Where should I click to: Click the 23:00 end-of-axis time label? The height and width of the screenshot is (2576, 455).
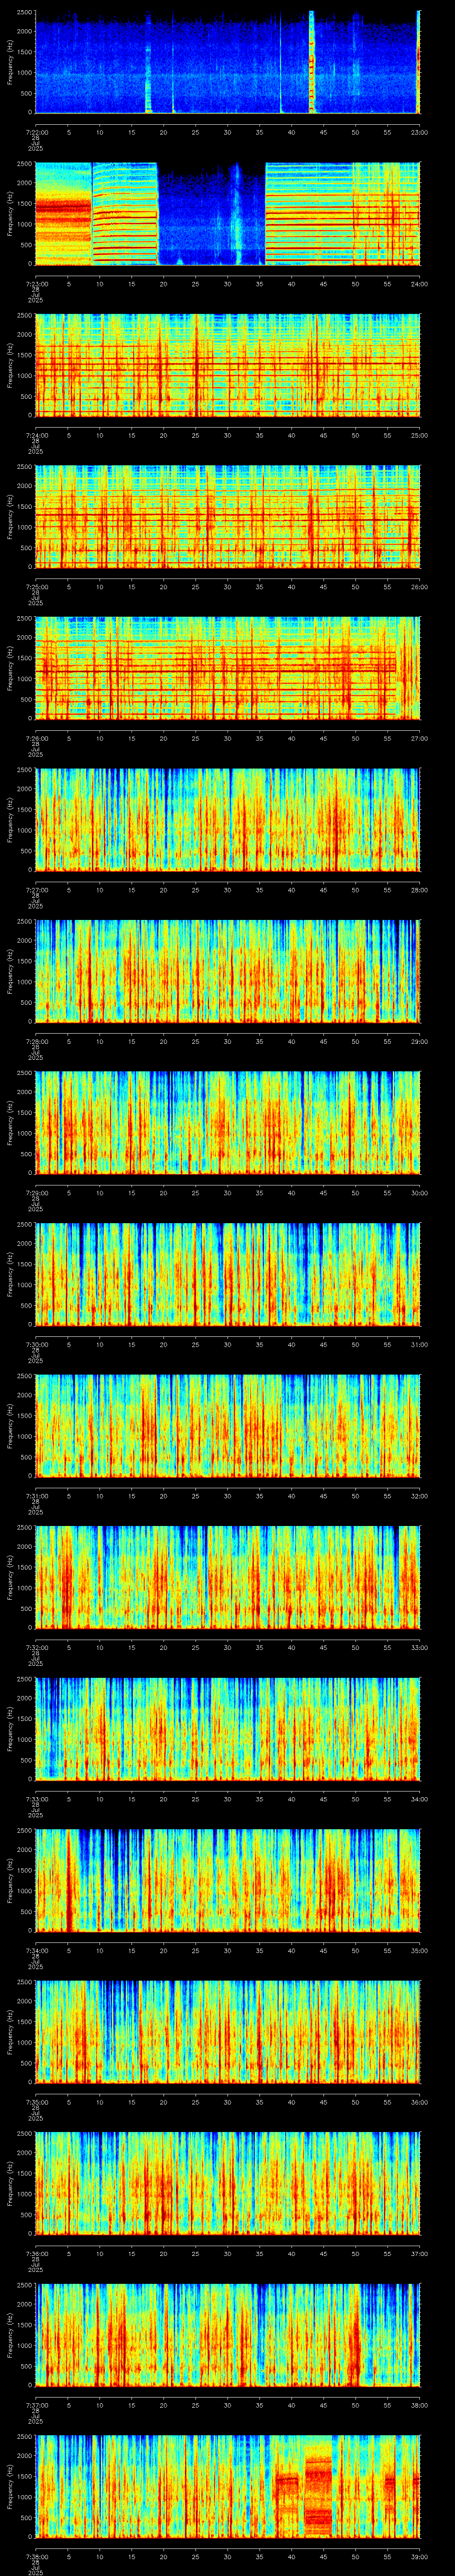click(419, 132)
